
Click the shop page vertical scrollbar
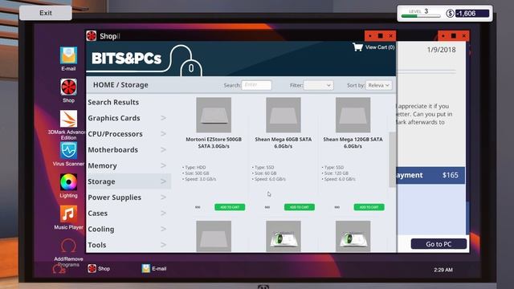coord(393,160)
